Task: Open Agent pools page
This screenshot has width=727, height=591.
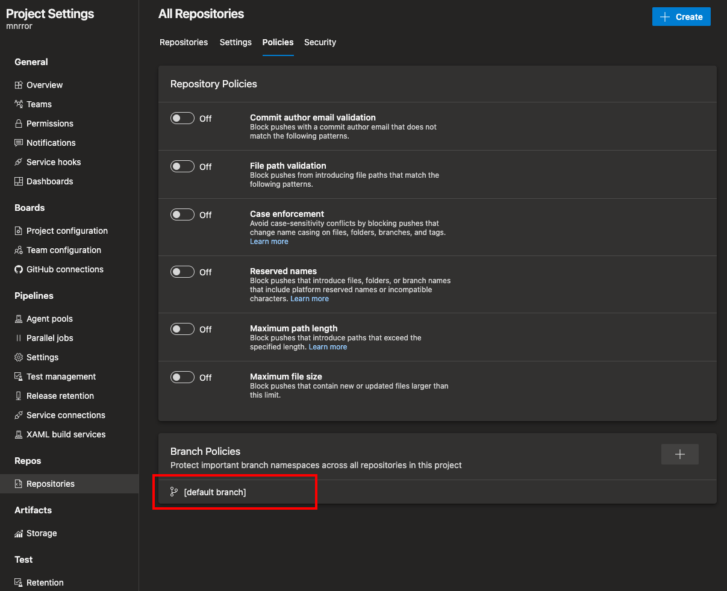Action: [x=49, y=319]
